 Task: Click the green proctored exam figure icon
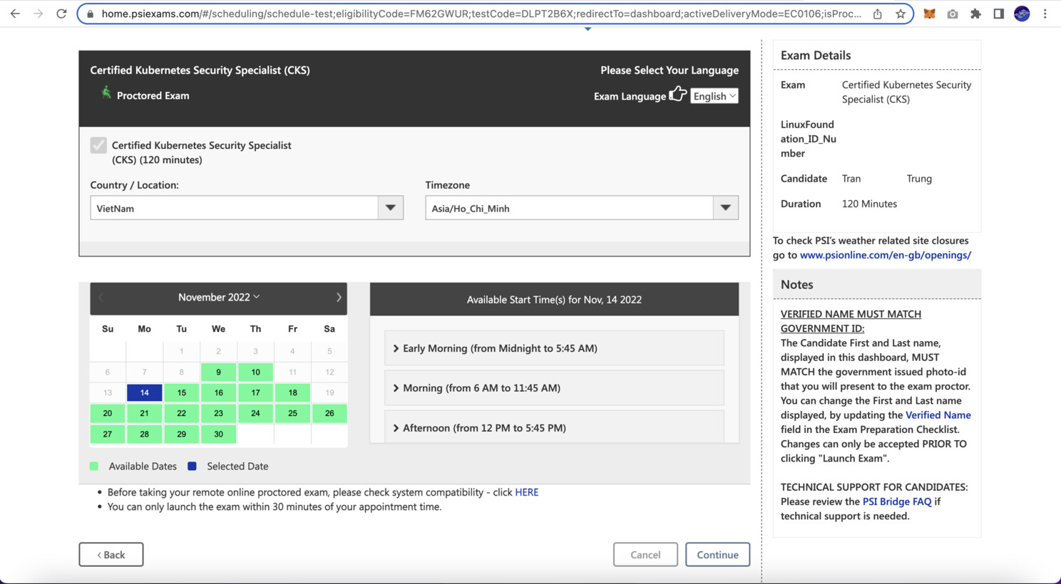(x=106, y=93)
